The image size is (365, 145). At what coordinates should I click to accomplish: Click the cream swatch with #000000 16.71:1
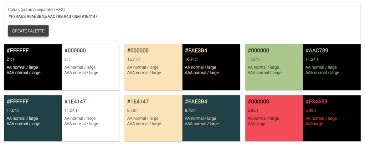tap(153, 67)
